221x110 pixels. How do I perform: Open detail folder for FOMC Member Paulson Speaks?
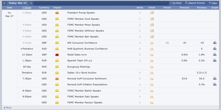click(x=152, y=102)
